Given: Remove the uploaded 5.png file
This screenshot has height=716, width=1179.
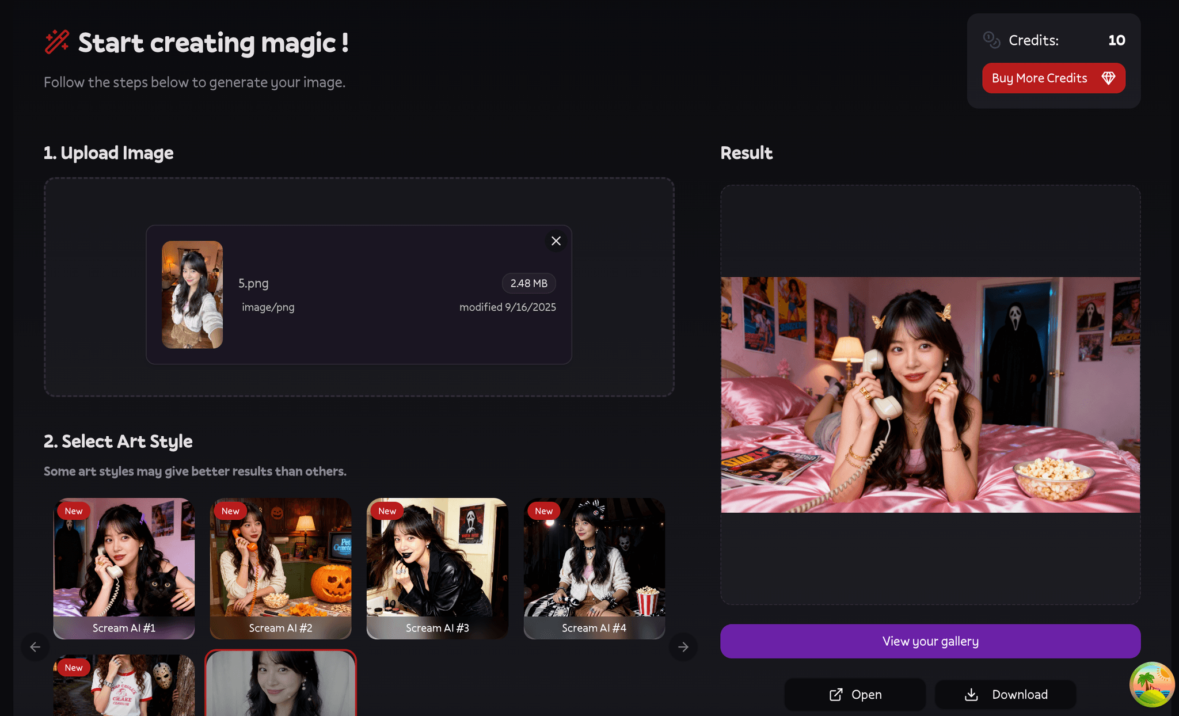Looking at the screenshot, I should pos(556,241).
